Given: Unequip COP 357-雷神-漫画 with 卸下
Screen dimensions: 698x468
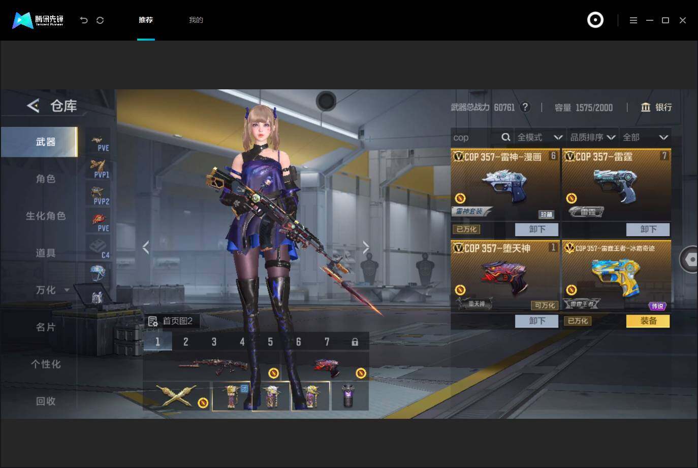Looking at the screenshot, I should [537, 229].
